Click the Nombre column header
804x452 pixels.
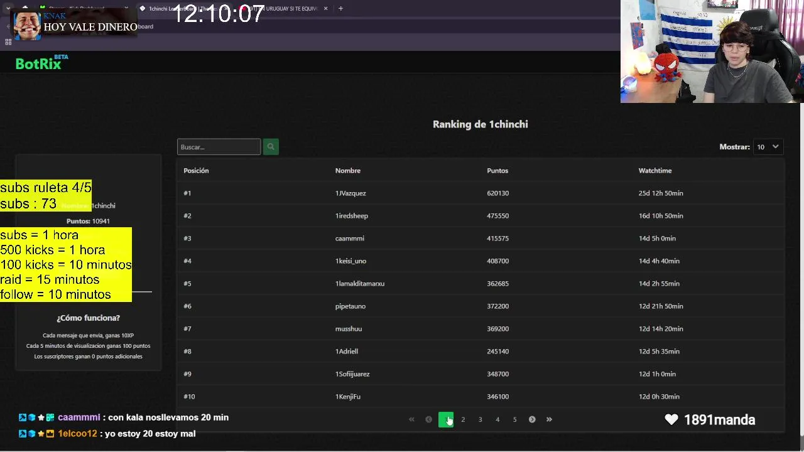tap(348, 171)
